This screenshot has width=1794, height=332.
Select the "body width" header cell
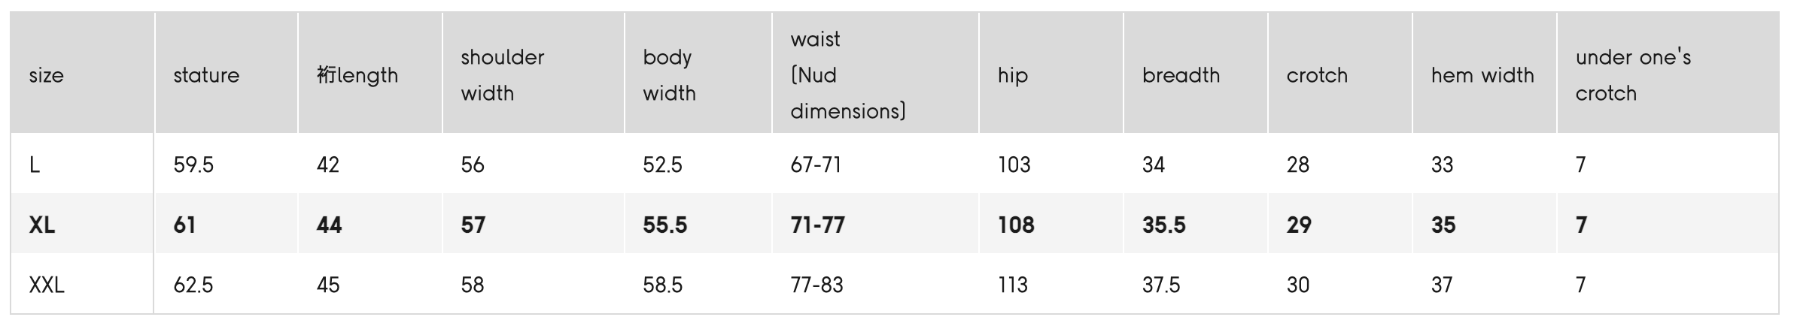[x=669, y=75]
